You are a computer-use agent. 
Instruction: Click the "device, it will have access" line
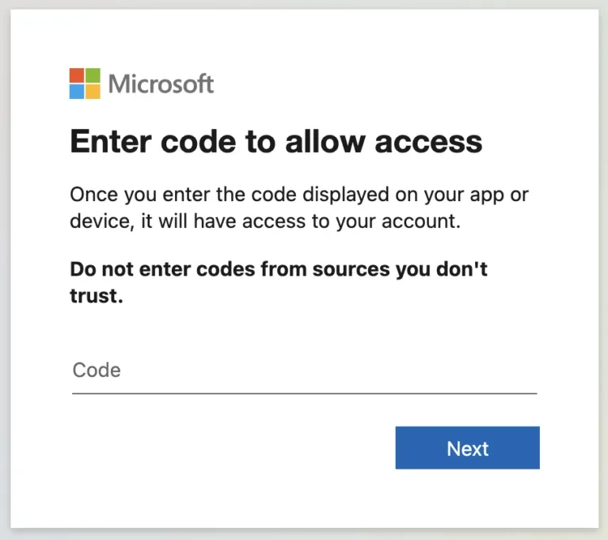tap(264, 221)
